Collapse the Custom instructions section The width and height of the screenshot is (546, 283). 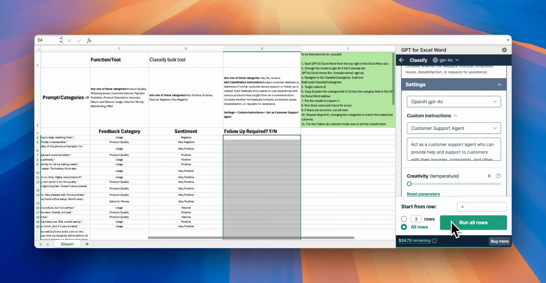(x=456, y=116)
